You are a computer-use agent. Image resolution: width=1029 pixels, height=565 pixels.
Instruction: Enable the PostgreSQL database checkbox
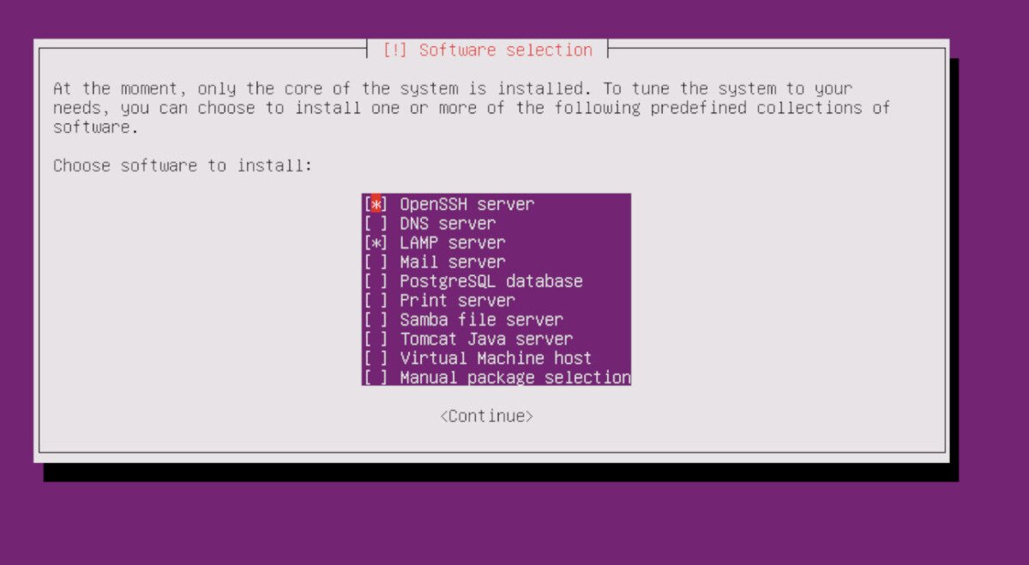tap(376, 281)
